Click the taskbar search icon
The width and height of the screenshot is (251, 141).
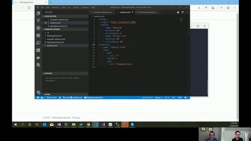point(23,125)
